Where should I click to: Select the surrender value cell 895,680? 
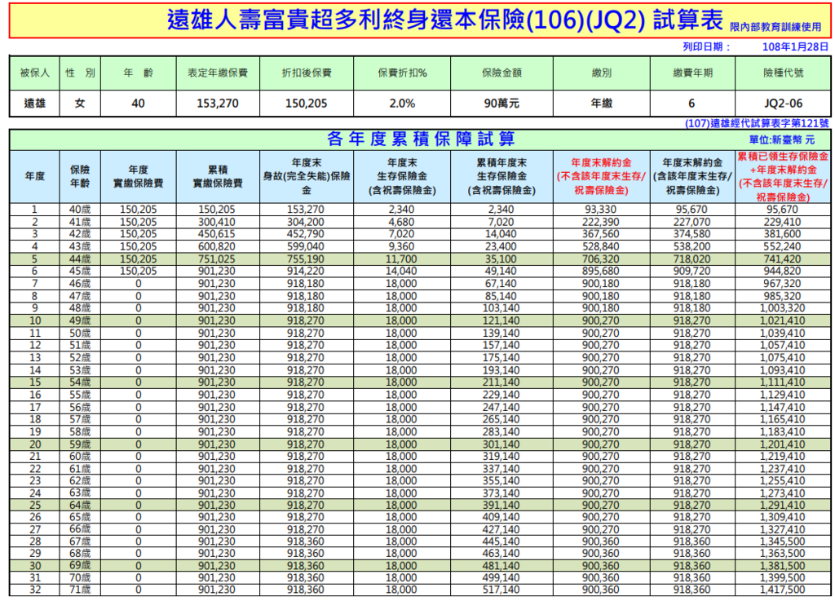(x=601, y=271)
